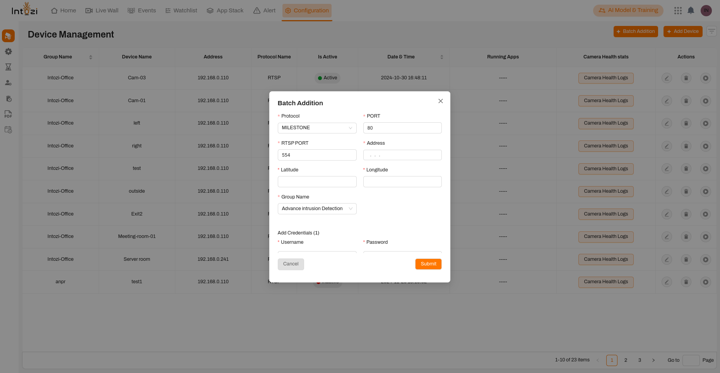
Task: Open the Protocol dropdown showing MILESTONE
Action: [317, 128]
